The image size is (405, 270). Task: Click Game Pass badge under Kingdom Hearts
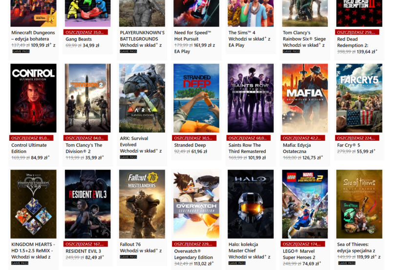(20, 263)
